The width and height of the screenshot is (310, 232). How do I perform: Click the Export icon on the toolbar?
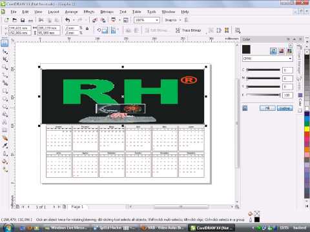tap(103, 20)
